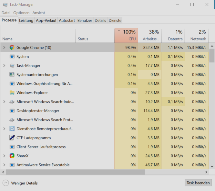Click the Microsoft Windows Search Prot... icon
Image resolution: width=215 pixels, height=191 pixels.
click(x=12, y=120)
